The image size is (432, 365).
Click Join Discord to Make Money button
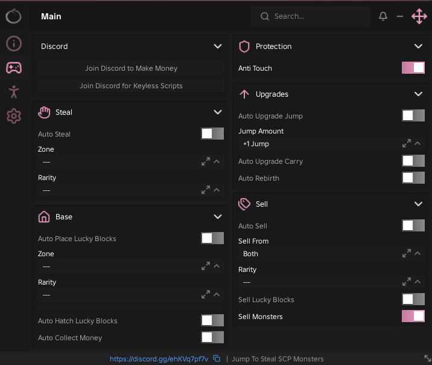tap(131, 68)
